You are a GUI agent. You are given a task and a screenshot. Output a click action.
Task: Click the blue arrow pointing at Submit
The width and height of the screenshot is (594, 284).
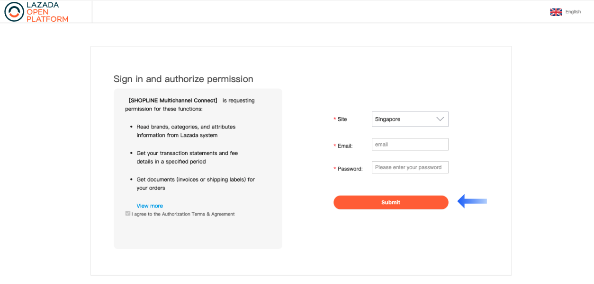pos(472,202)
